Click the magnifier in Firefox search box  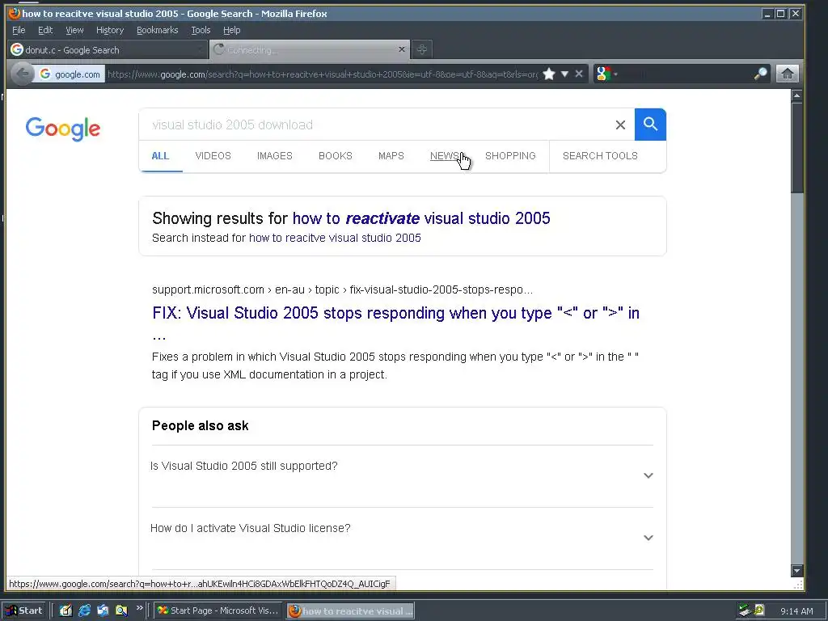761,74
